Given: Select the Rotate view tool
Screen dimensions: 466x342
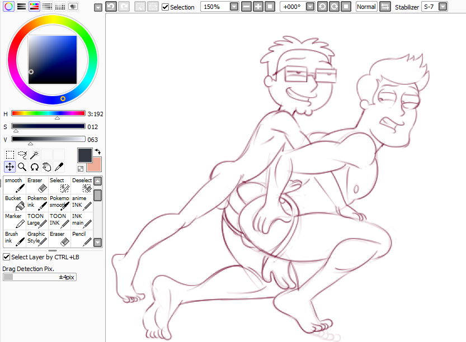Looking at the screenshot, I should [x=35, y=167].
